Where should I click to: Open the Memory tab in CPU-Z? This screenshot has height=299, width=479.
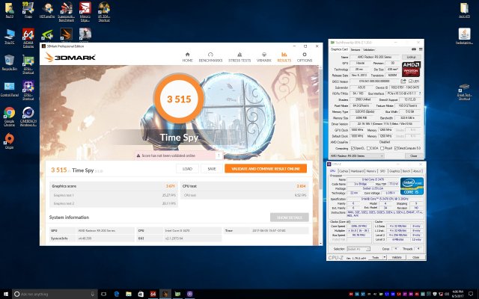click(371, 171)
